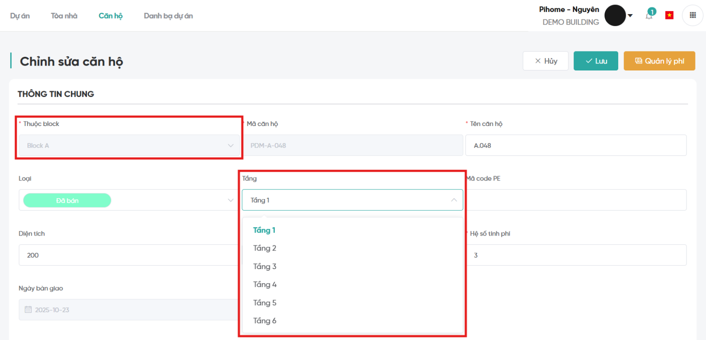Click the notification bell icon

649,16
